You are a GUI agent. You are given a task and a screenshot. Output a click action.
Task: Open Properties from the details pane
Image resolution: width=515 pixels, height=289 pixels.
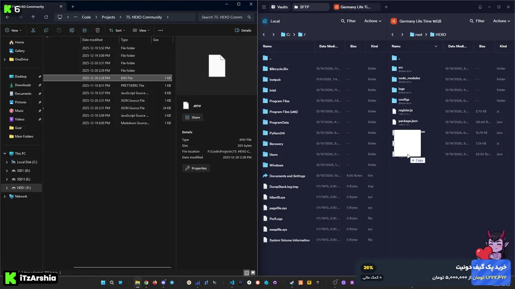coord(196,168)
